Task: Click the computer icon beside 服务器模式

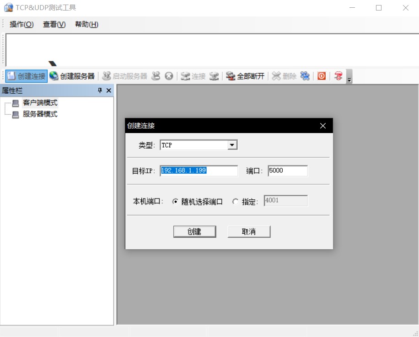Action: pos(16,115)
